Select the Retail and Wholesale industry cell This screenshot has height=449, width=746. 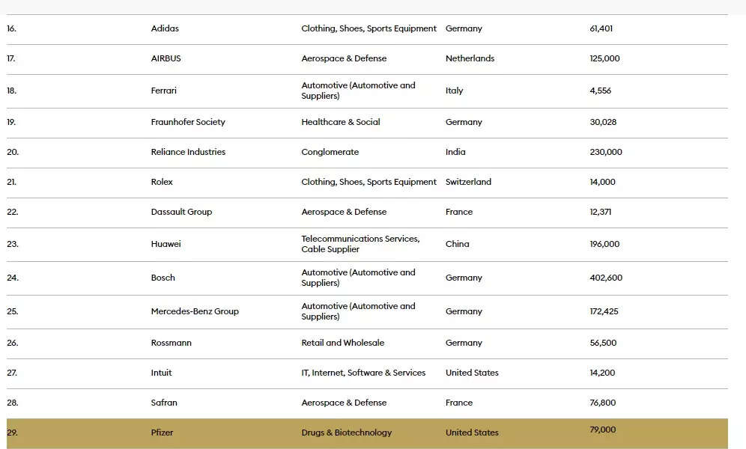tap(342, 343)
